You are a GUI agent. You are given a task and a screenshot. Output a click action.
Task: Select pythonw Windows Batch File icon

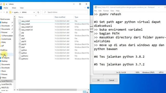(x=20, y=59)
